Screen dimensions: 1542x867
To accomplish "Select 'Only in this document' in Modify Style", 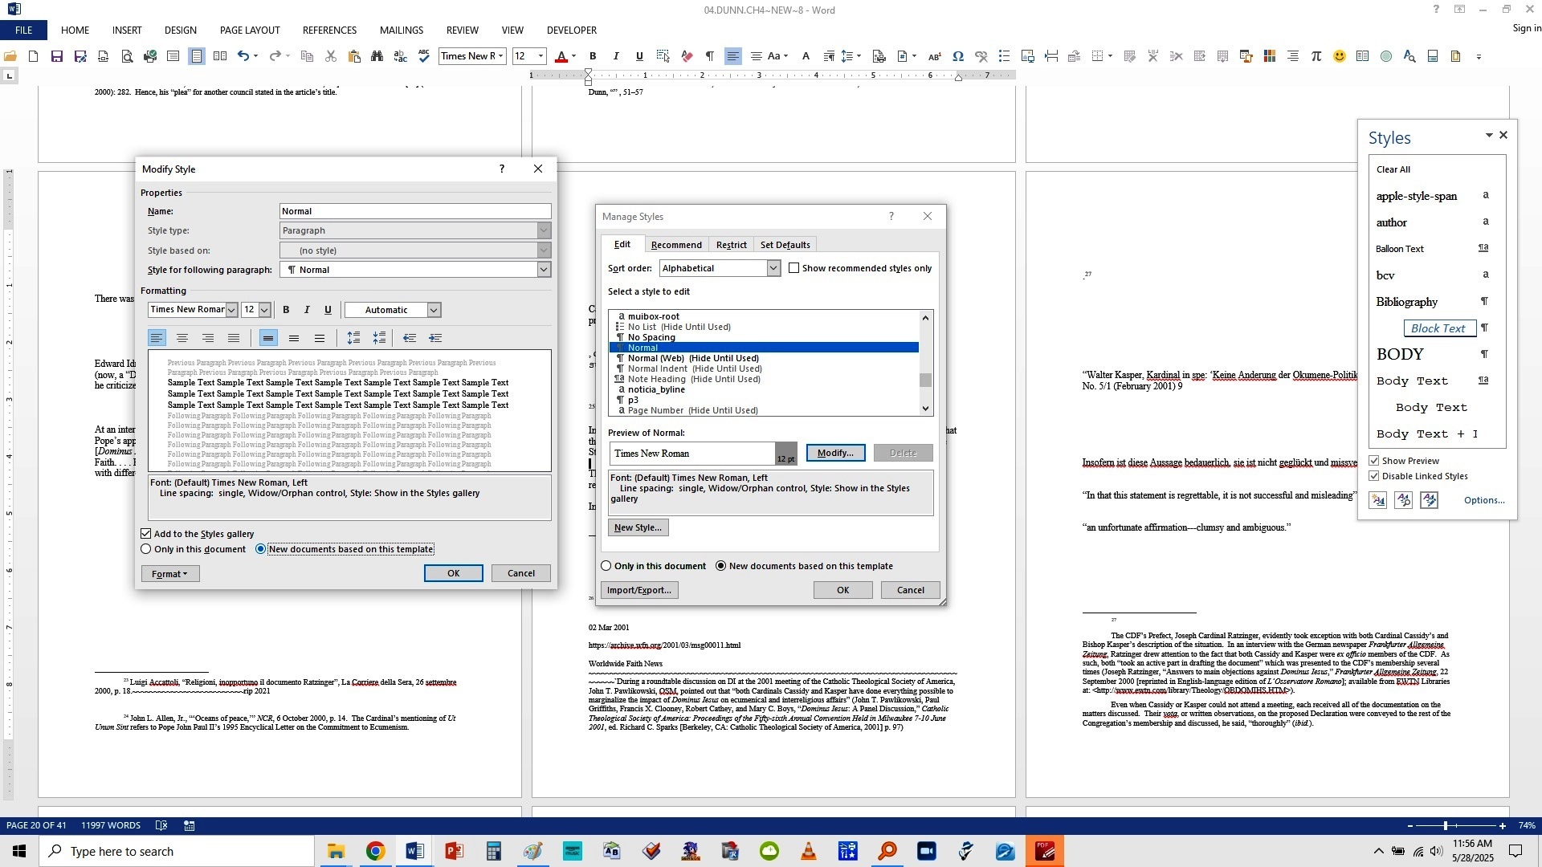I will point(145,549).
